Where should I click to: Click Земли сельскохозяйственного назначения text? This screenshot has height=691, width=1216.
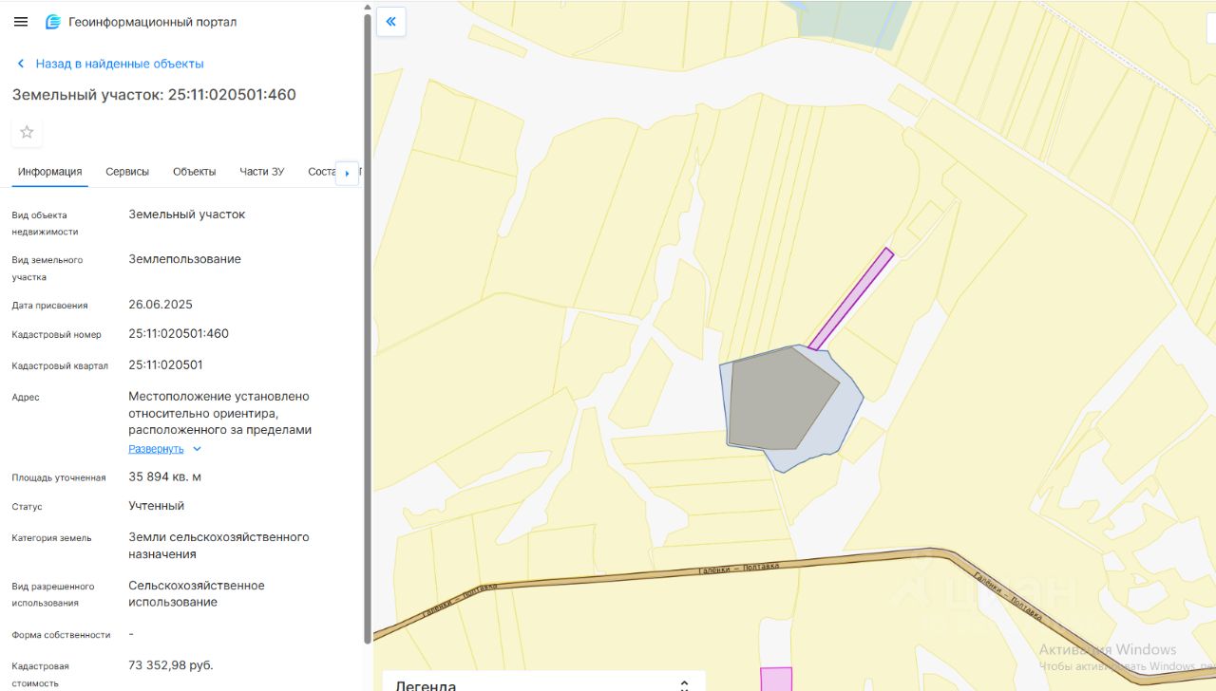pyautogui.click(x=219, y=546)
